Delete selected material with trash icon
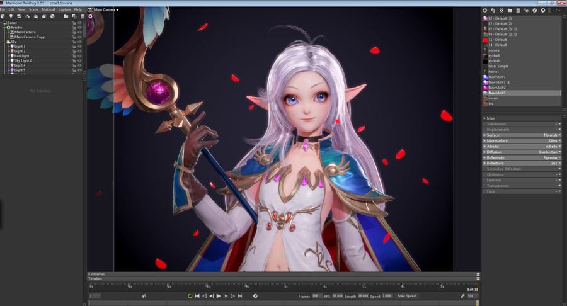567x306 pixels. [x=518, y=11]
